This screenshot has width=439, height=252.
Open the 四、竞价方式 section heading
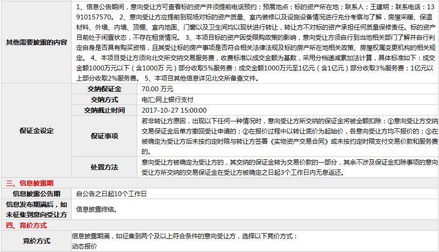tap(27, 226)
